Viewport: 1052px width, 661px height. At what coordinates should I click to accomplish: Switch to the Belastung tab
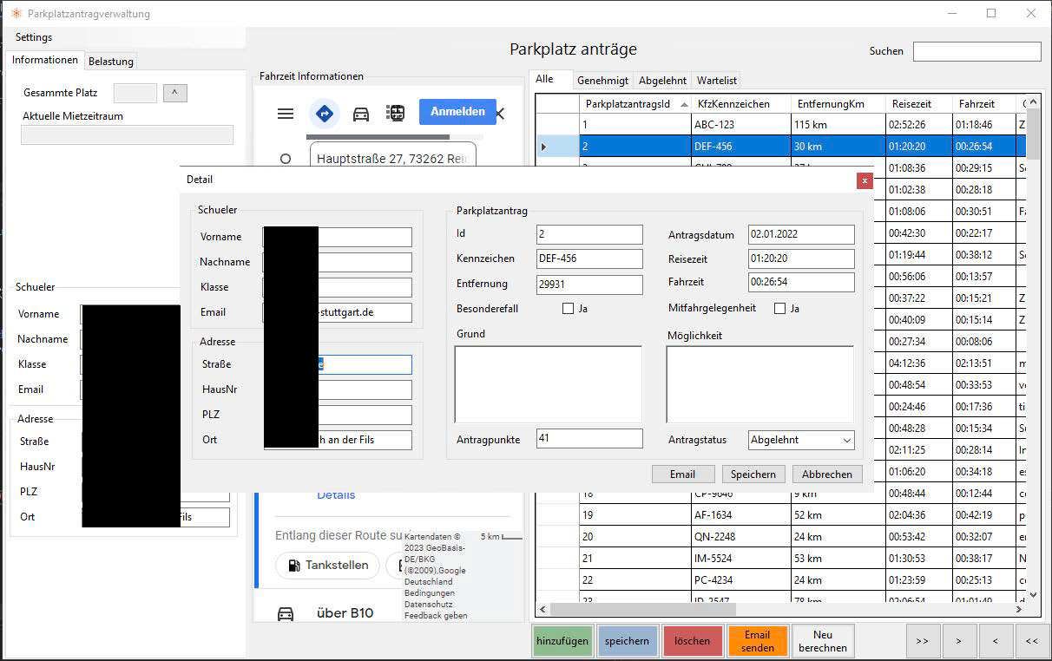[110, 61]
